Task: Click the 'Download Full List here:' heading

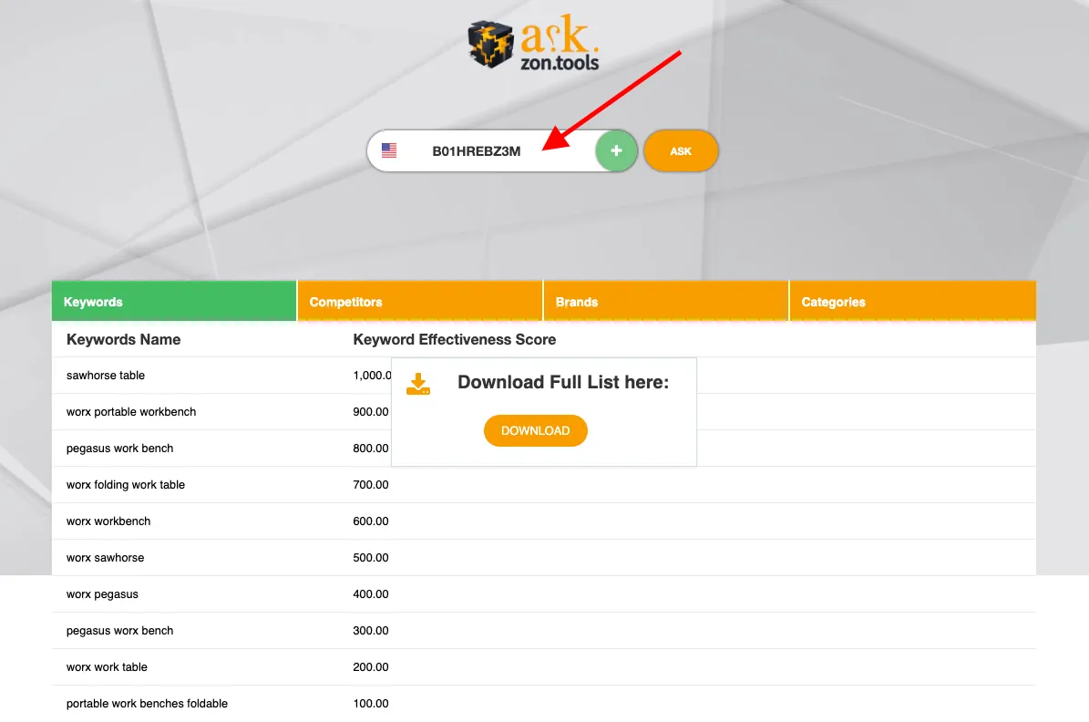Action: (563, 382)
